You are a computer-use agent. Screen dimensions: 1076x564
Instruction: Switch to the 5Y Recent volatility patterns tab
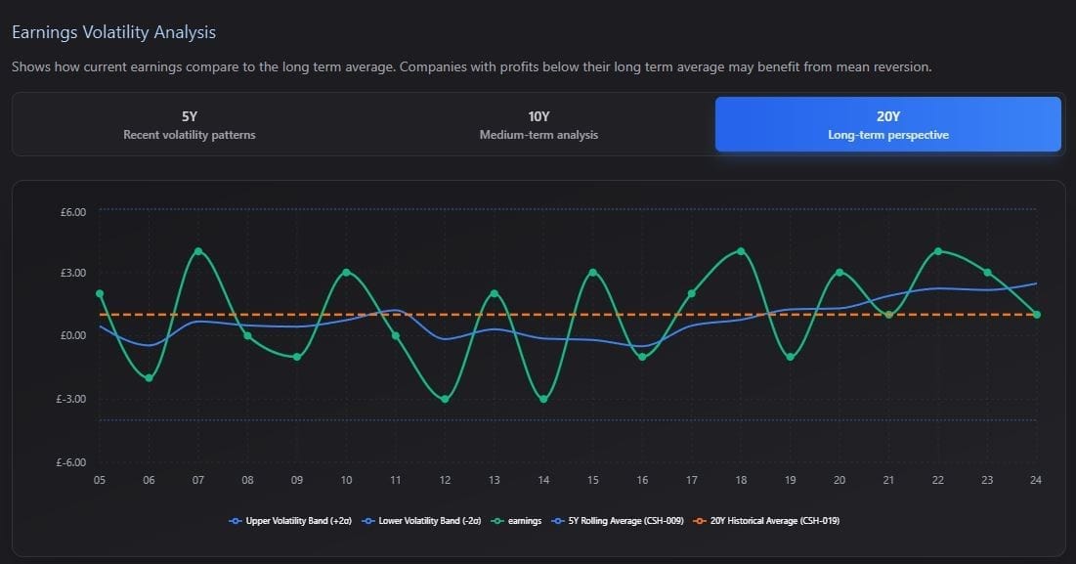(190, 124)
